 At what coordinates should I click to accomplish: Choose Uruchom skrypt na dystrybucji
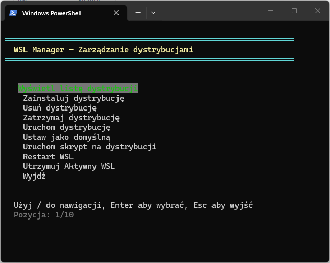89,147
